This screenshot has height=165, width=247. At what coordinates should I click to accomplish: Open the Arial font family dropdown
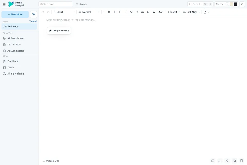(x=64, y=12)
